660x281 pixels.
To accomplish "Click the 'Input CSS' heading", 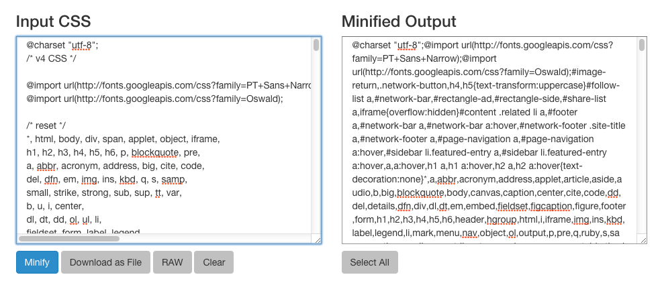I will point(54,21).
